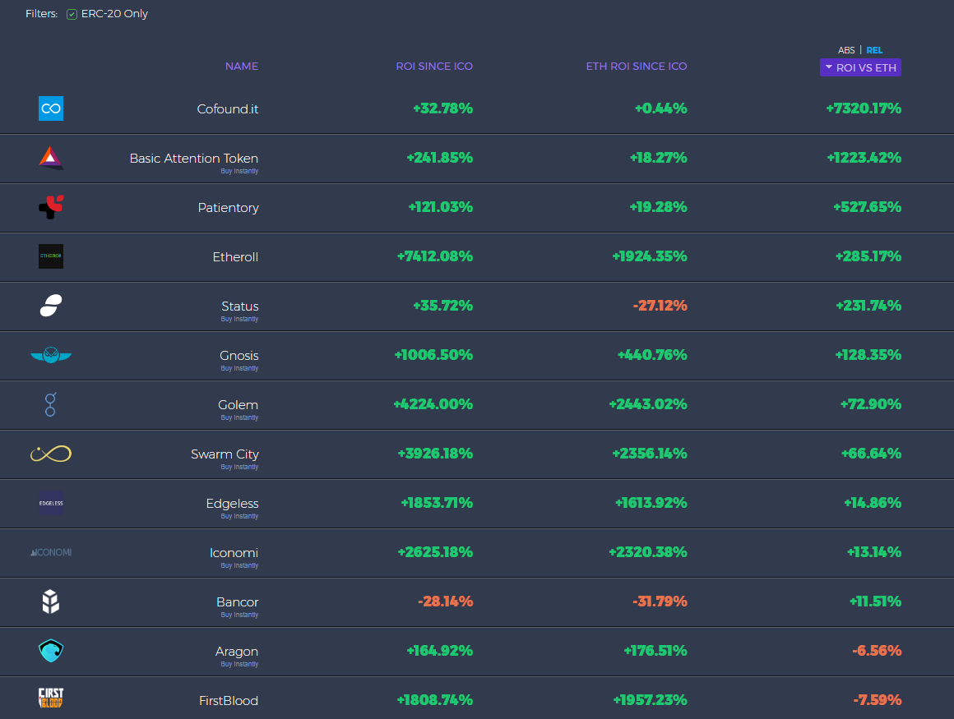Click the Aragon eagle logo

pyautogui.click(x=51, y=651)
